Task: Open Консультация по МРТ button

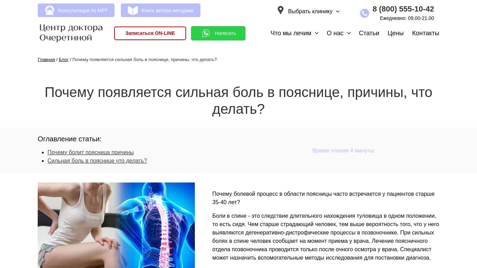Action: click(x=76, y=10)
